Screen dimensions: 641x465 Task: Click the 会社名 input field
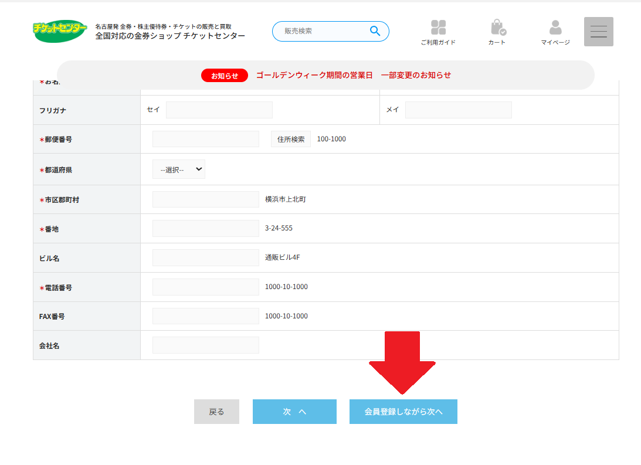click(206, 345)
